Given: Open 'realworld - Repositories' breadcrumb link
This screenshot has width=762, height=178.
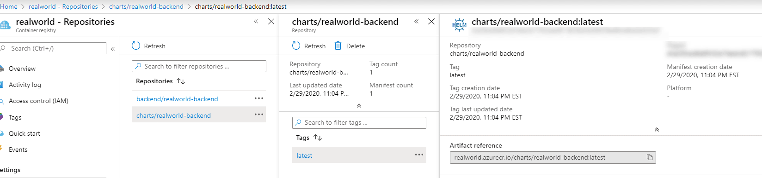Looking at the screenshot, I should pyautogui.click(x=63, y=6).
